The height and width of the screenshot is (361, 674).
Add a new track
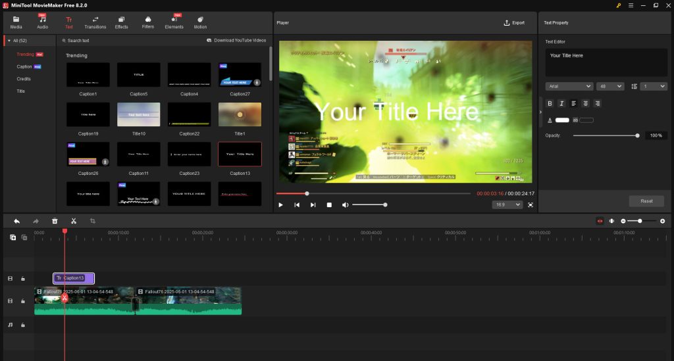[13, 237]
